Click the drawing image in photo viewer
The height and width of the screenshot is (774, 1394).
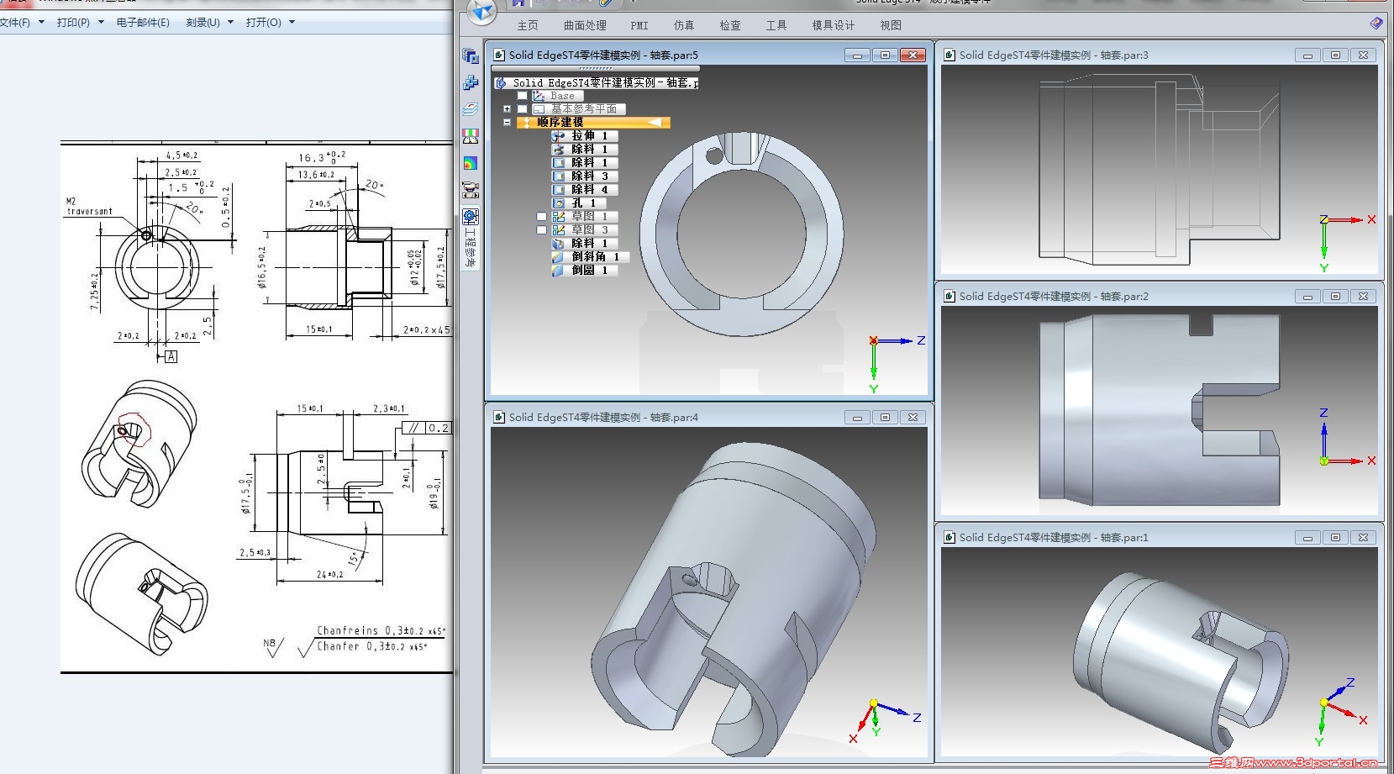coord(256,407)
